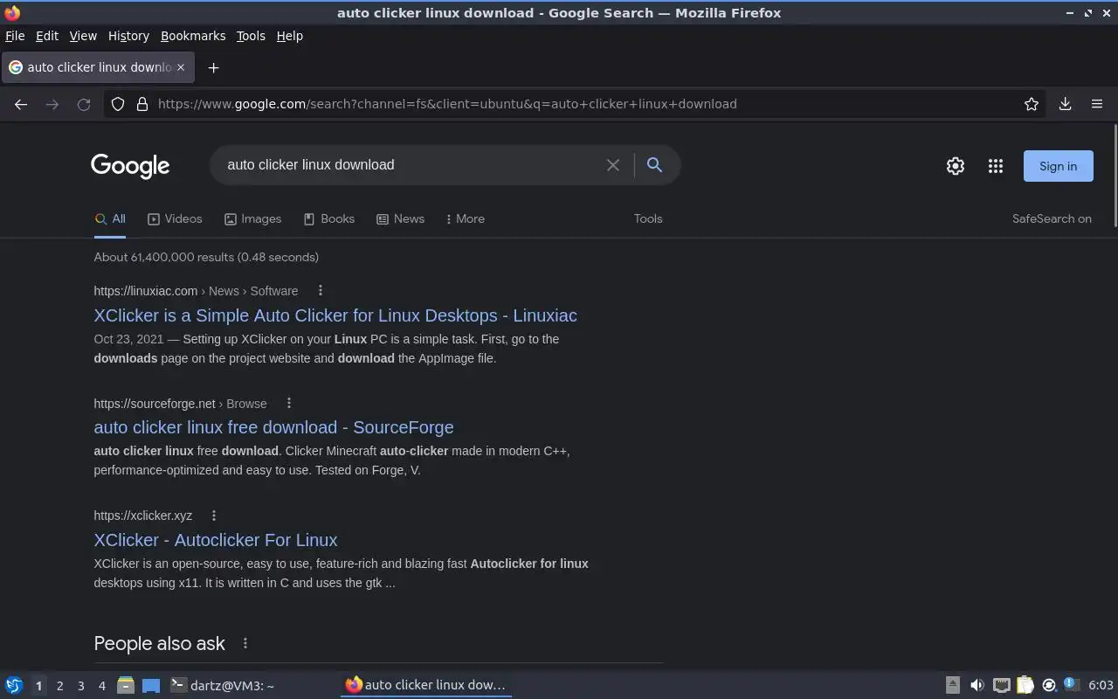The height and width of the screenshot is (699, 1118).
Task: Switch to the News results tab
Action: pyautogui.click(x=400, y=218)
